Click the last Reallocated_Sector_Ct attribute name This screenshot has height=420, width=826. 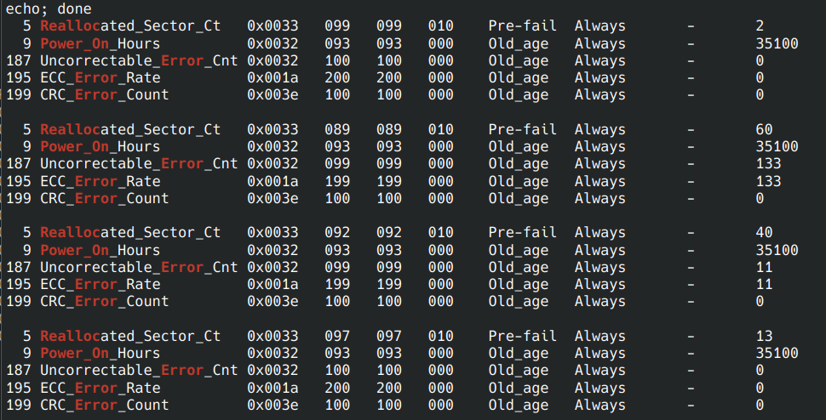[x=130, y=336]
